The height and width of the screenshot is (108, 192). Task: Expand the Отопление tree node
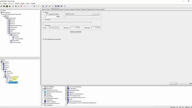pos(7,27)
